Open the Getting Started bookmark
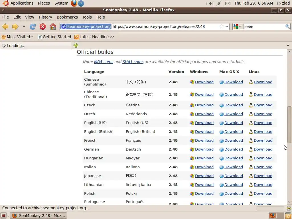The image size is (292, 219). 54,37
